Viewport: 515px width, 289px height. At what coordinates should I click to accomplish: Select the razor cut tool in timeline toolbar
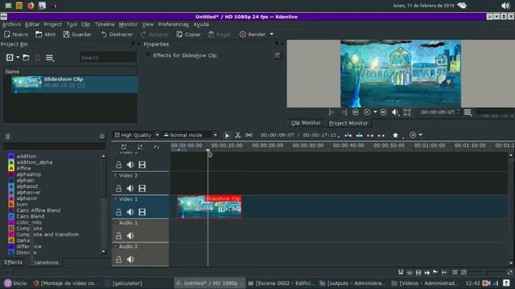coord(238,135)
